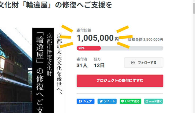Write about the project on note
The image size is (195, 113).
(154, 101)
